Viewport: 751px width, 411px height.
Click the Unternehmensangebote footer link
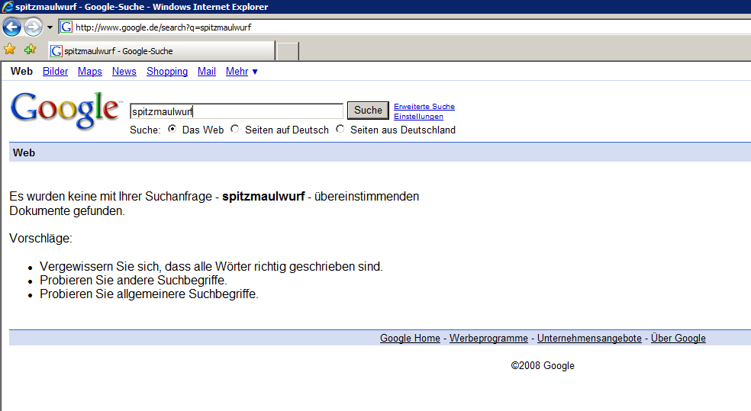pyautogui.click(x=589, y=339)
